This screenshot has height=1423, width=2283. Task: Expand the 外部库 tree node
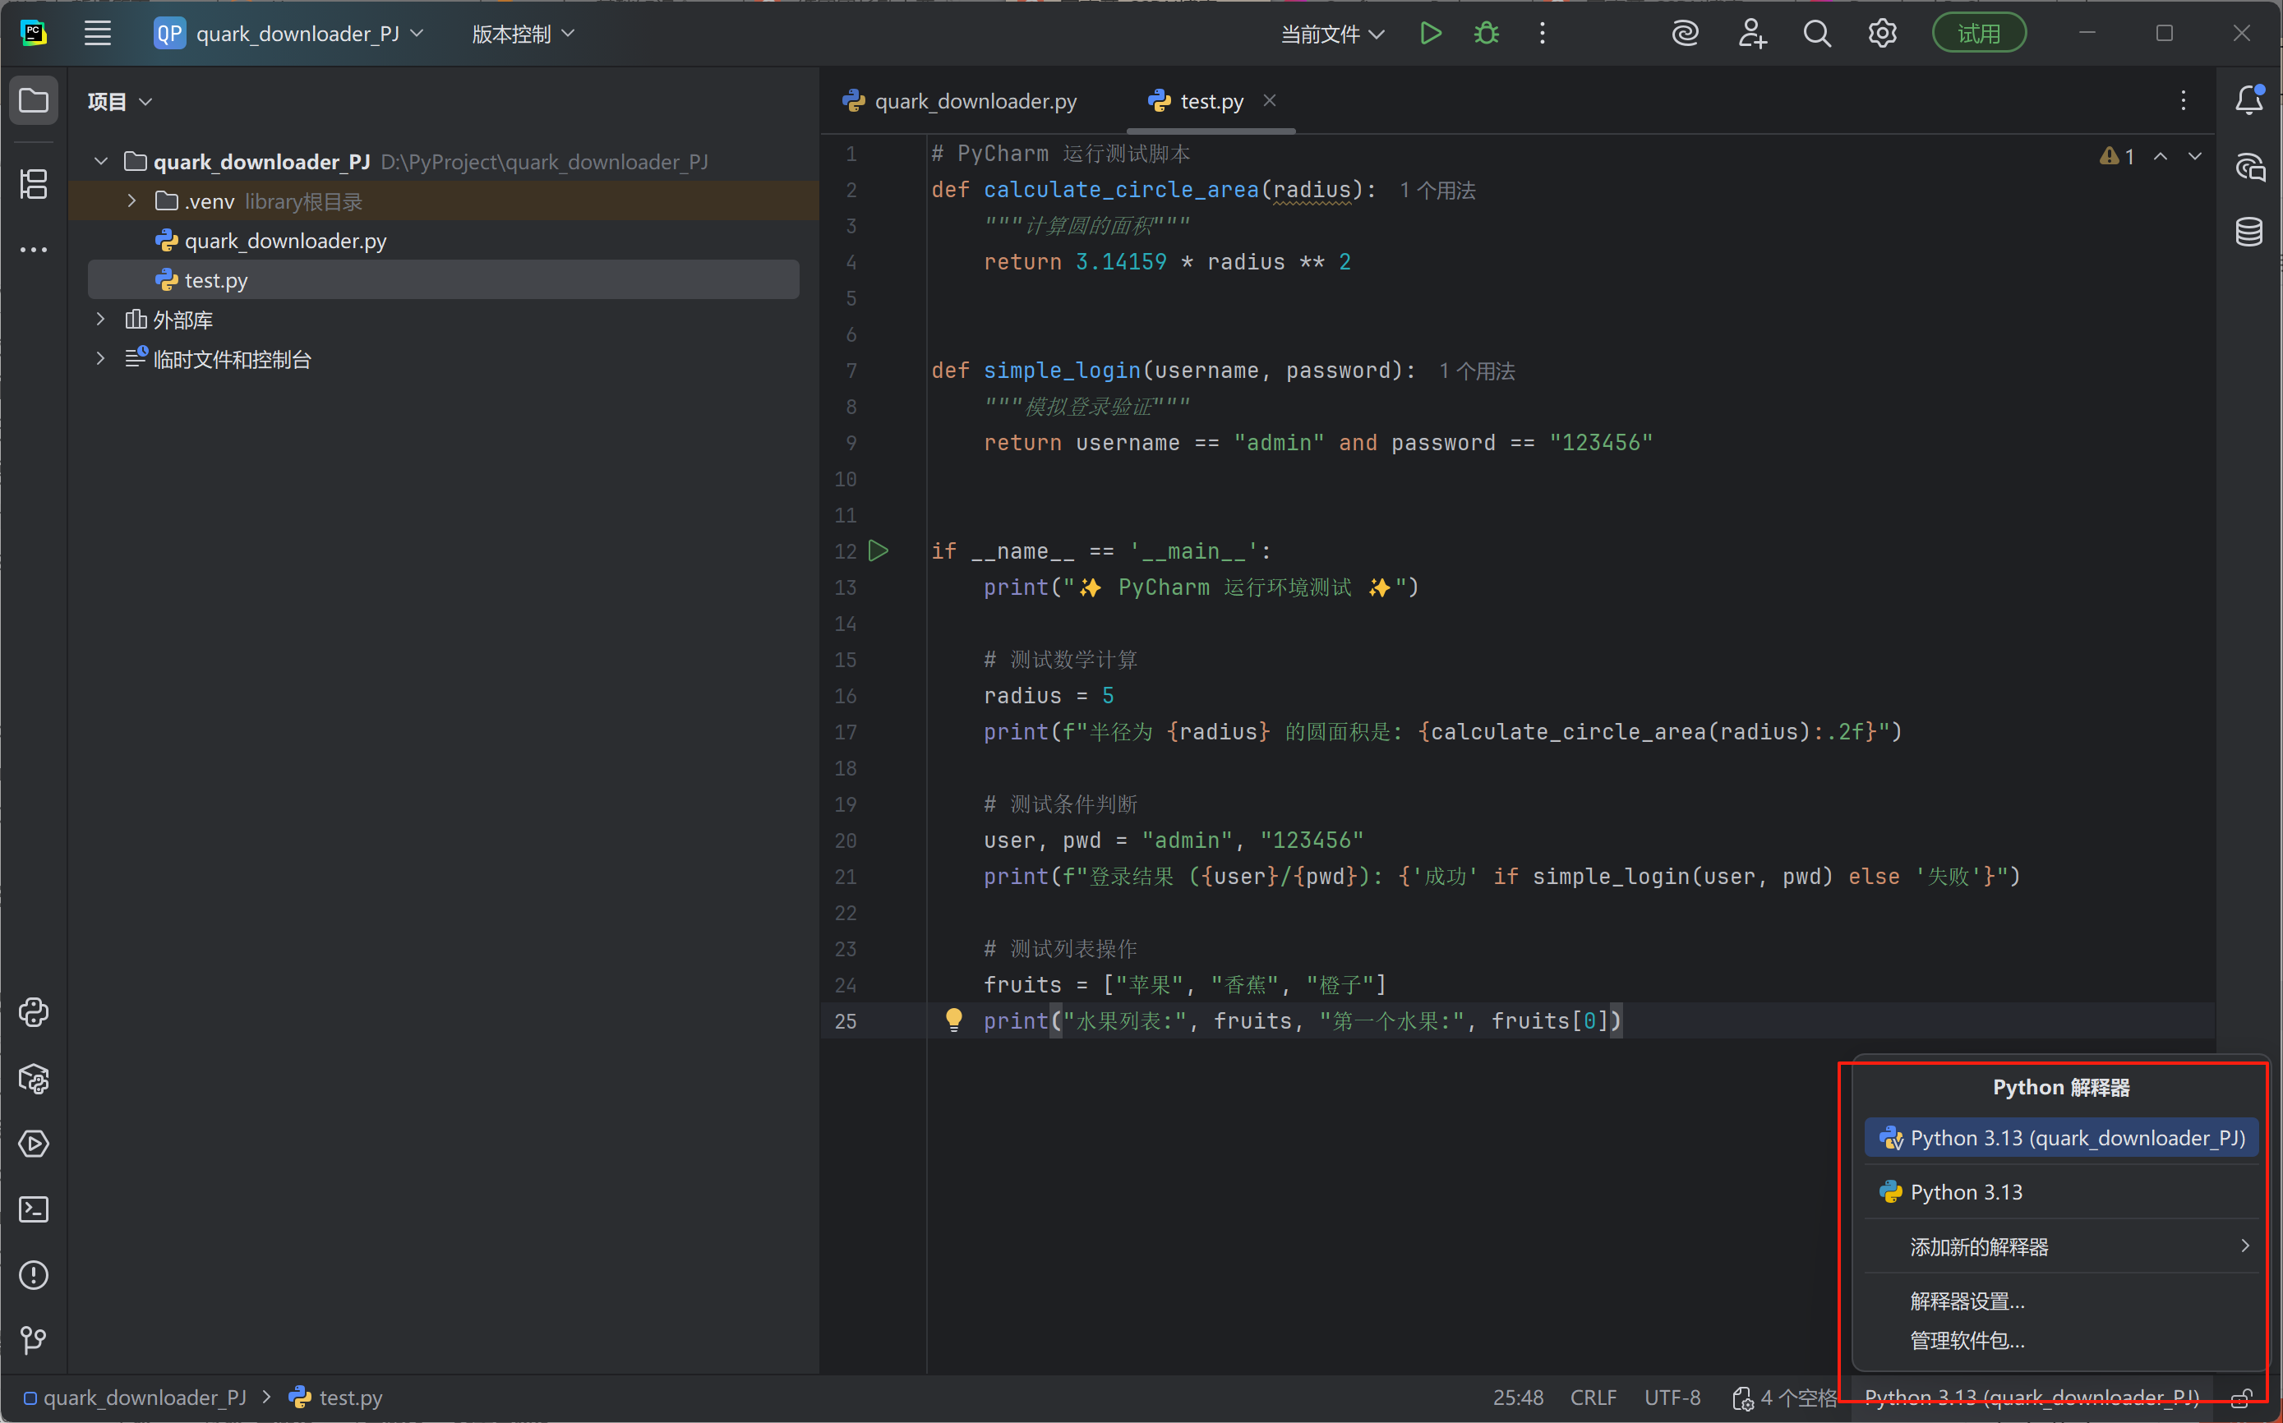(101, 319)
